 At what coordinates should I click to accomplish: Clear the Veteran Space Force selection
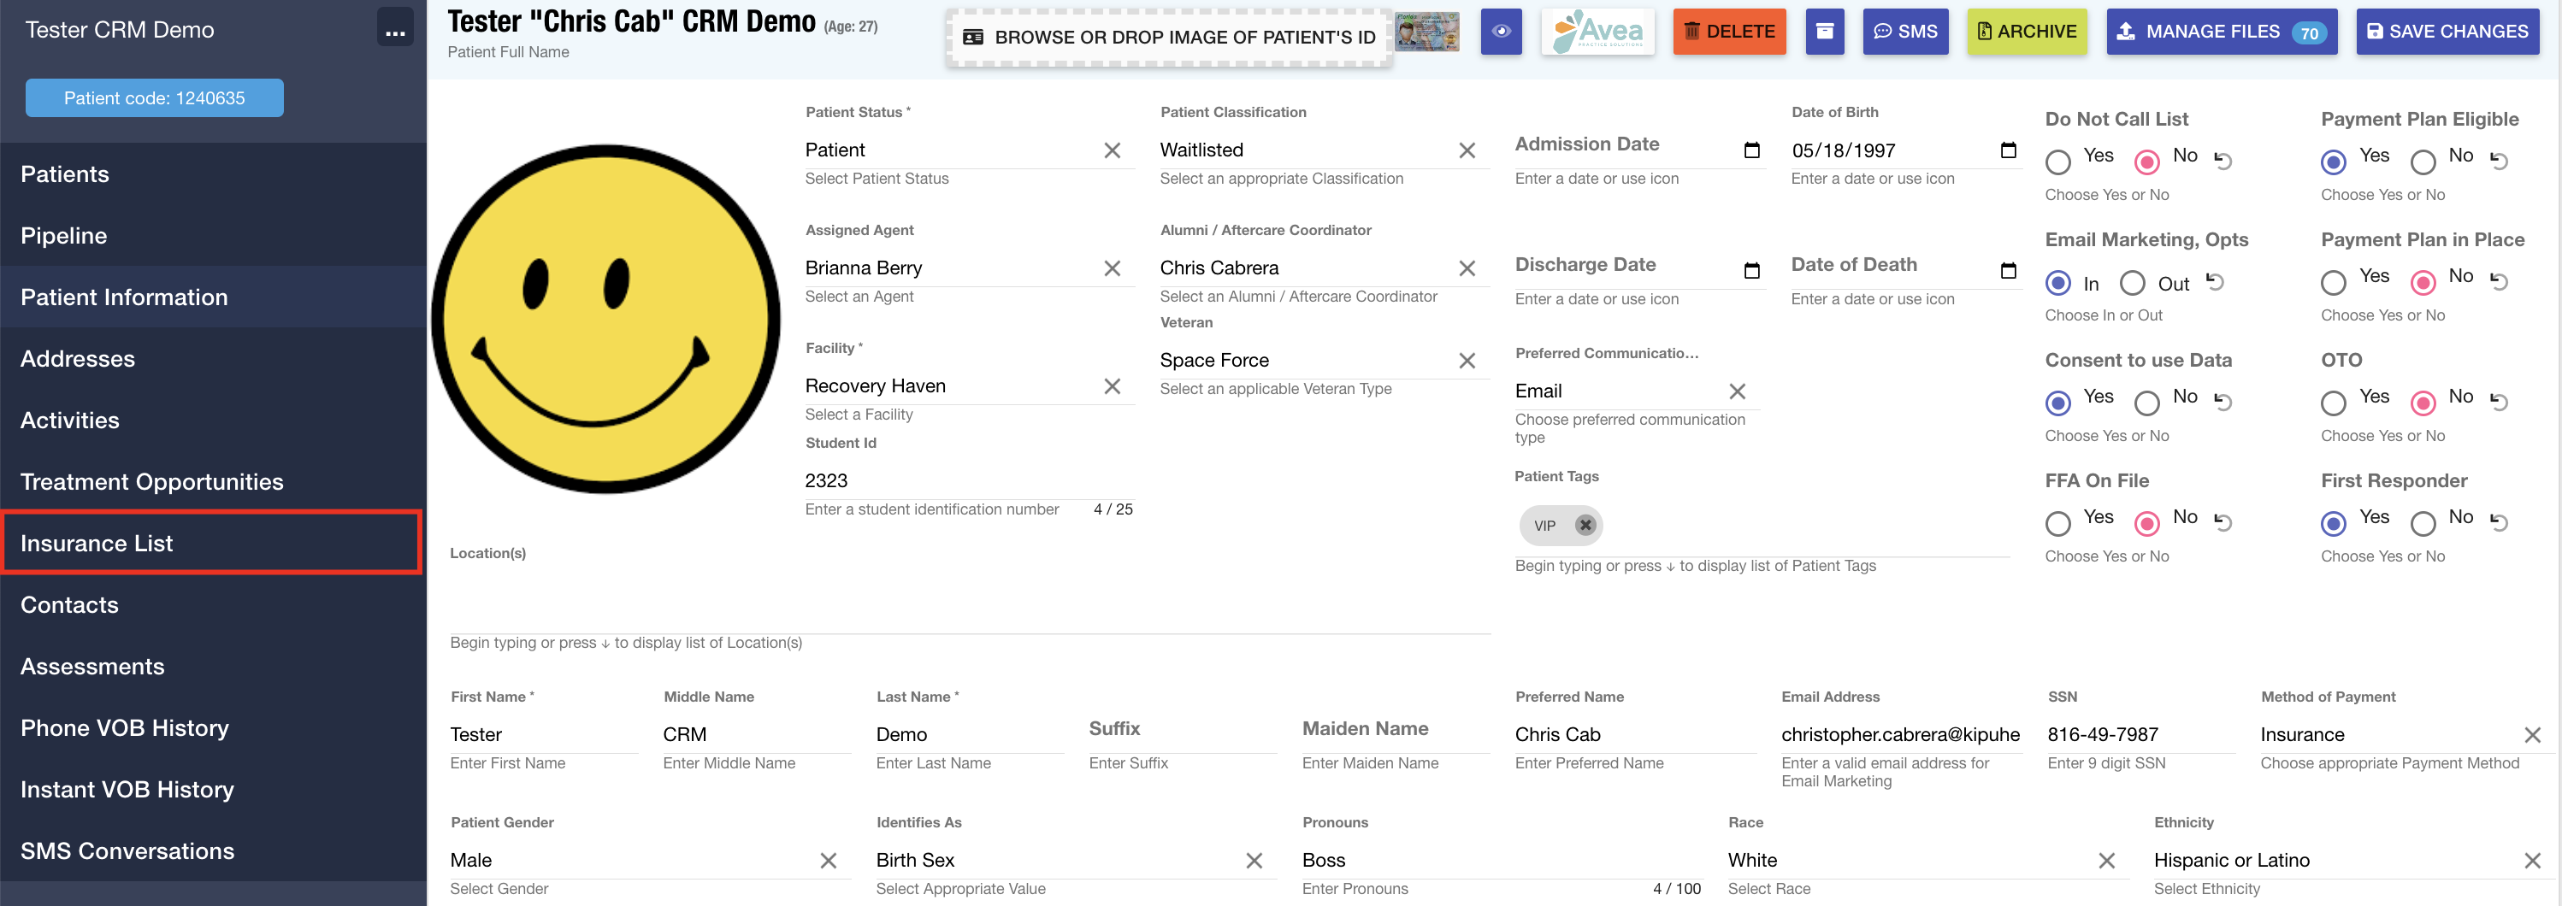[x=1466, y=361]
